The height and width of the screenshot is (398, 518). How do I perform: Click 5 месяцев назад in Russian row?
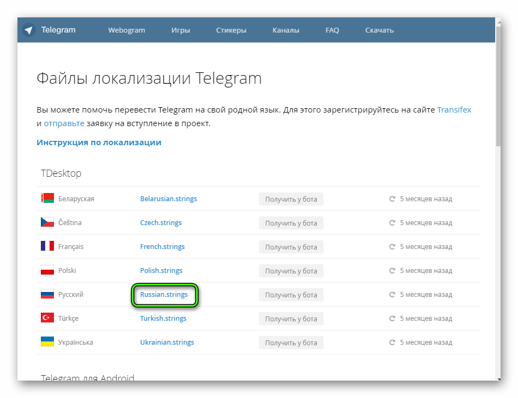click(x=426, y=295)
